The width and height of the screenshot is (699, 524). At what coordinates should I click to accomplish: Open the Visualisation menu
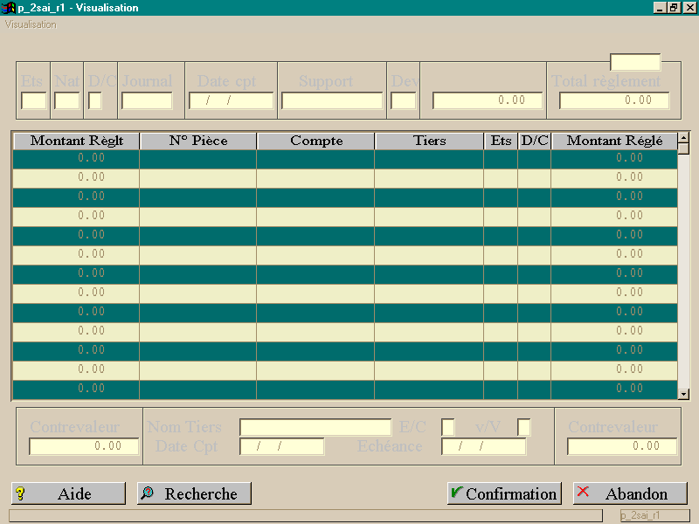(x=31, y=24)
